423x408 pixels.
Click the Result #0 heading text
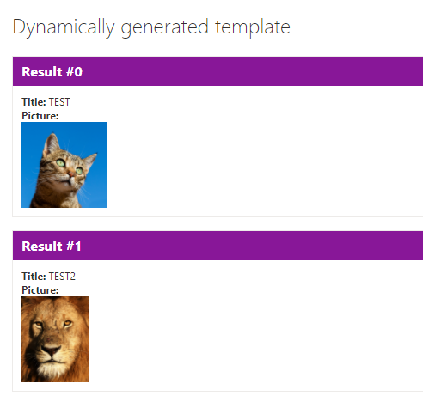tap(52, 71)
